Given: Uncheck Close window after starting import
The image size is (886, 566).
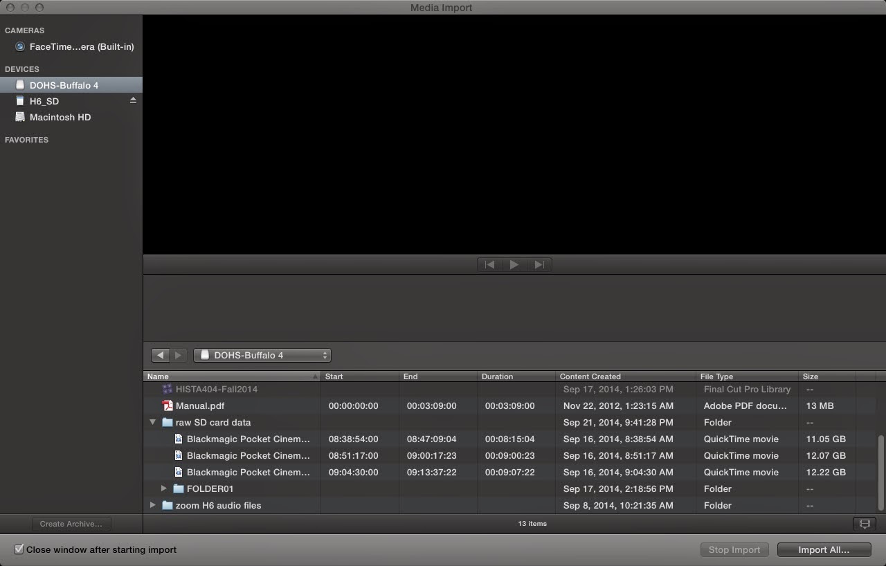Looking at the screenshot, I should click(x=19, y=549).
